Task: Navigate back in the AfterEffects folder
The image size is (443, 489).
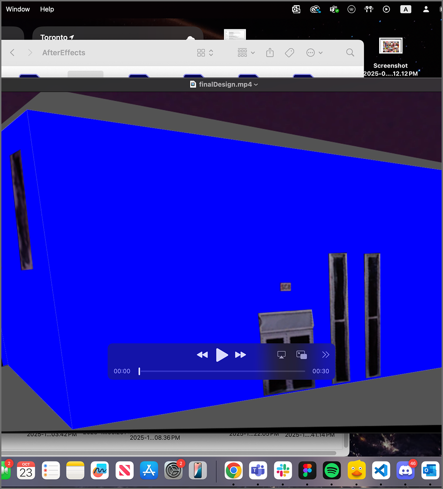Action: [x=12, y=53]
